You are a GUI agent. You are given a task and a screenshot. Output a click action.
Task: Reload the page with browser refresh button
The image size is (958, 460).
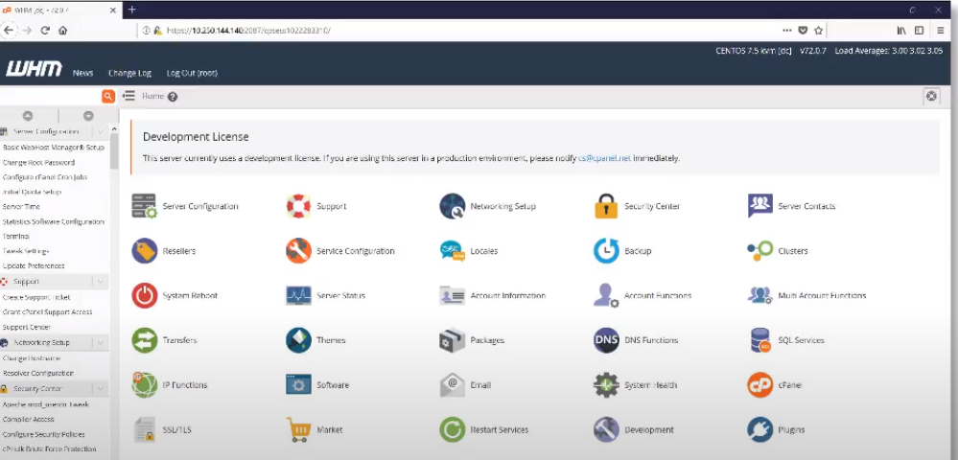click(x=45, y=30)
